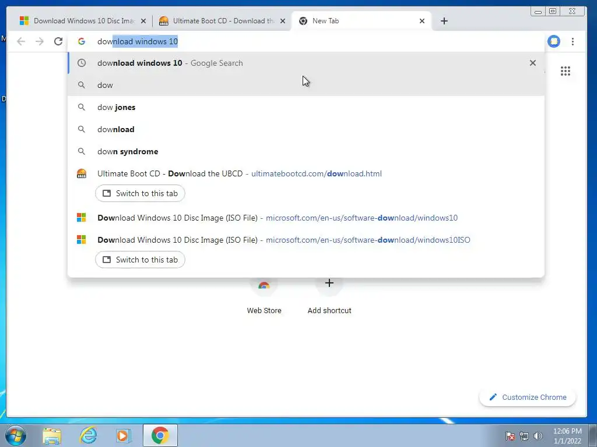Click the Google icon in address bar
Viewport: 597px width, 447px height.
click(82, 41)
